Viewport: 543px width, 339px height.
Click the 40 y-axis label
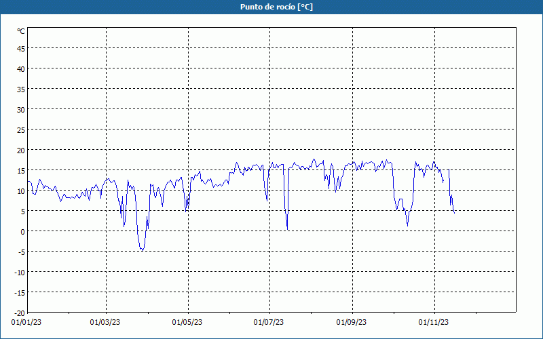tap(21, 69)
